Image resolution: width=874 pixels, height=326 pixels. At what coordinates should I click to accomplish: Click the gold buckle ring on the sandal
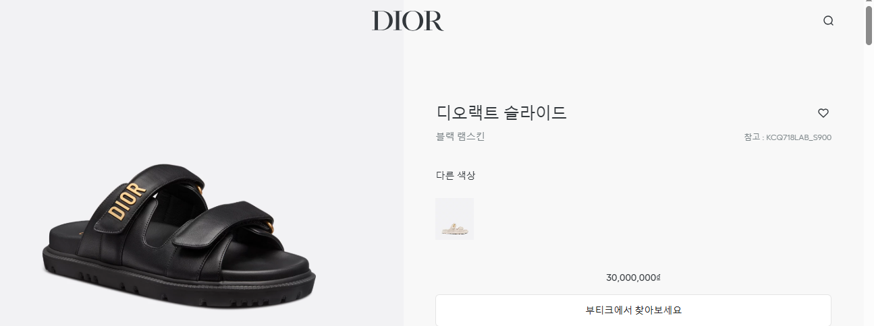pos(270,226)
